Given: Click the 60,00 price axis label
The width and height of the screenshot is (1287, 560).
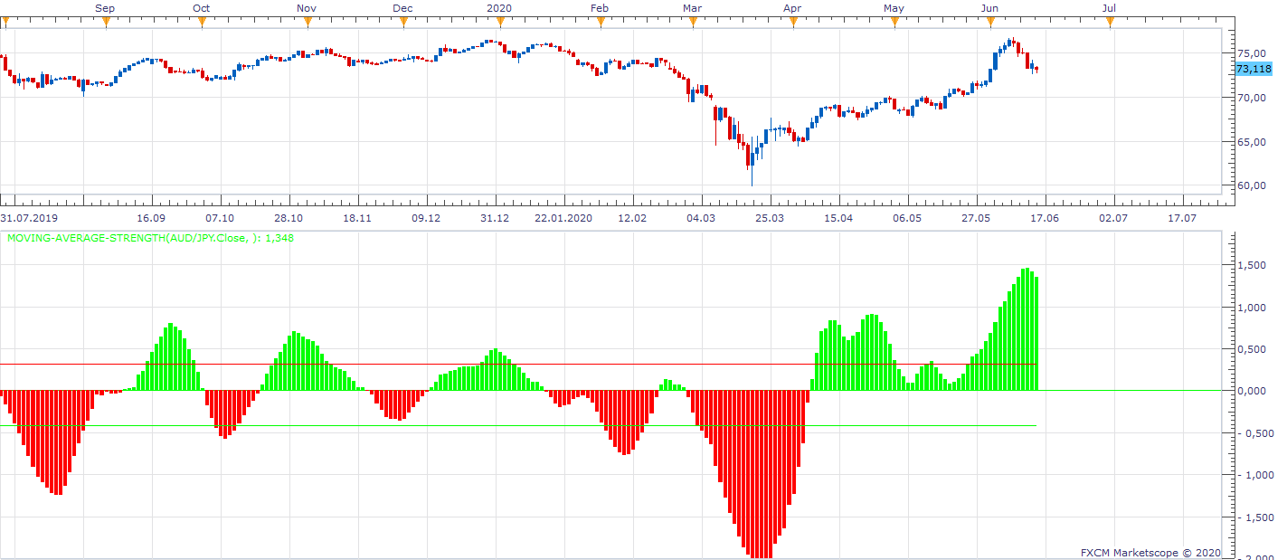Looking at the screenshot, I should tap(1252, 185).
